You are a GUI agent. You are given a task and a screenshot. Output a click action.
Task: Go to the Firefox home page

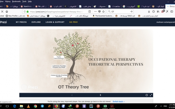7,11
